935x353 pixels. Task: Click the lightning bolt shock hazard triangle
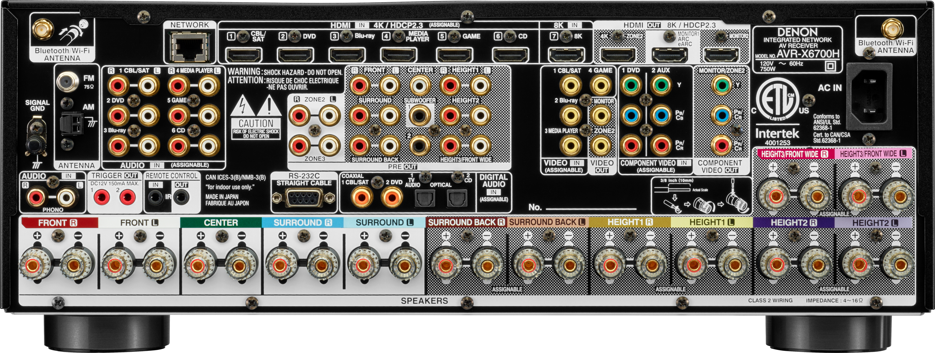[x=243, y=106]
